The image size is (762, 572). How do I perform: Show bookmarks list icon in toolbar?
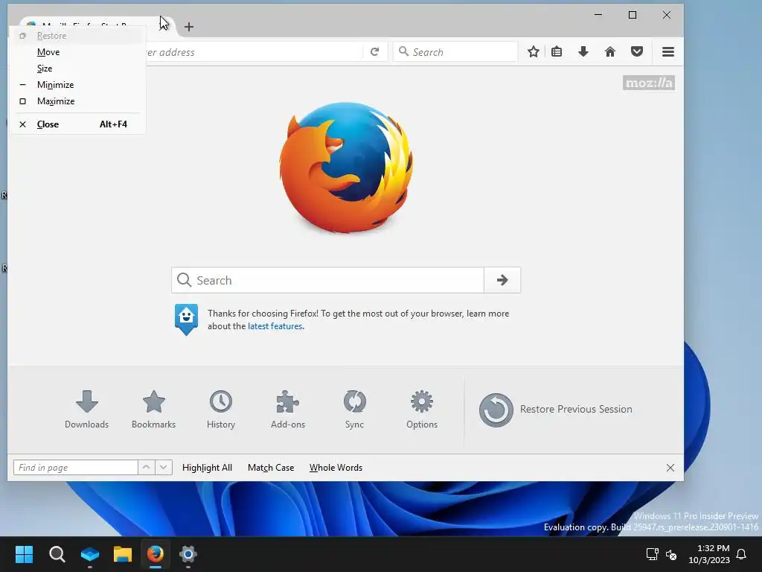click(x=557, y=51)
